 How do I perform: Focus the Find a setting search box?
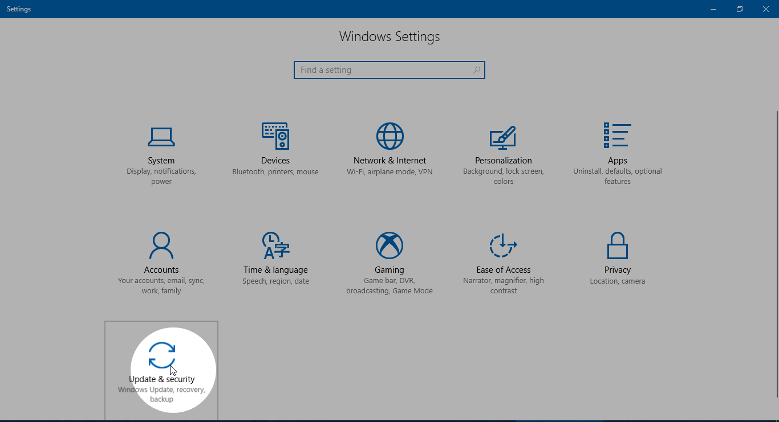pyautogui.click(x=389, y=70)
